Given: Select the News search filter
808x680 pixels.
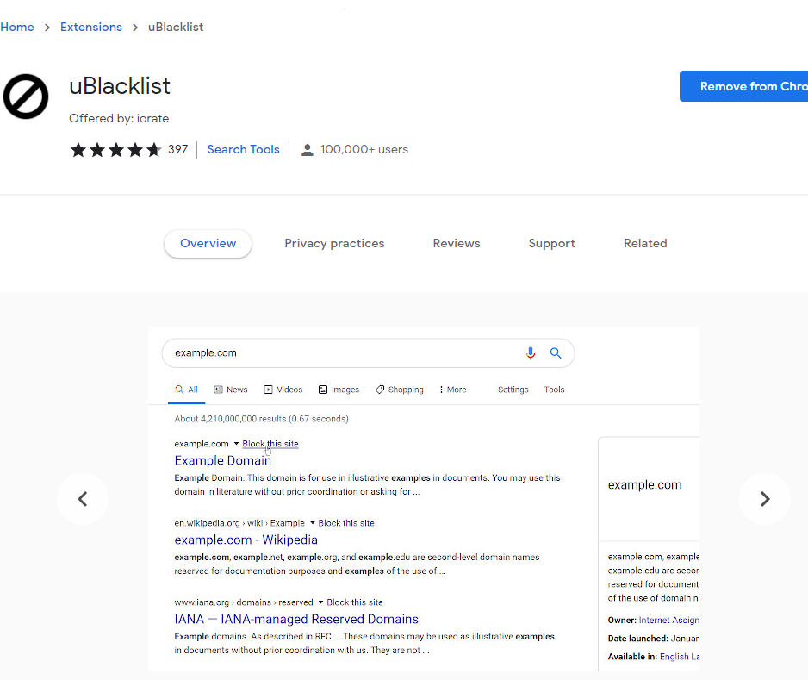Looking at the screenshot, I should pos(231,390).
